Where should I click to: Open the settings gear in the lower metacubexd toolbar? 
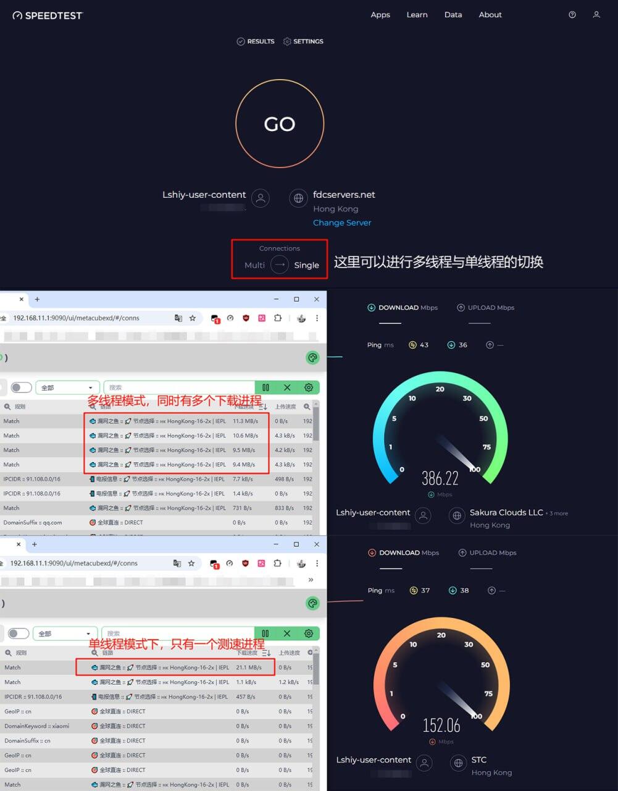point(309,633)
